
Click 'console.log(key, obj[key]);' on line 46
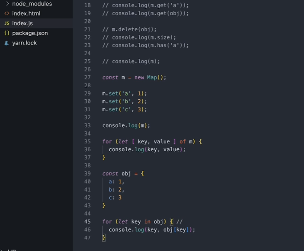pyautogui.click(x=152, y=230)
